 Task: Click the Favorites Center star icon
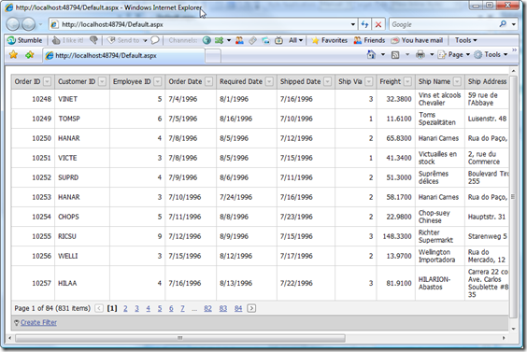13,54
